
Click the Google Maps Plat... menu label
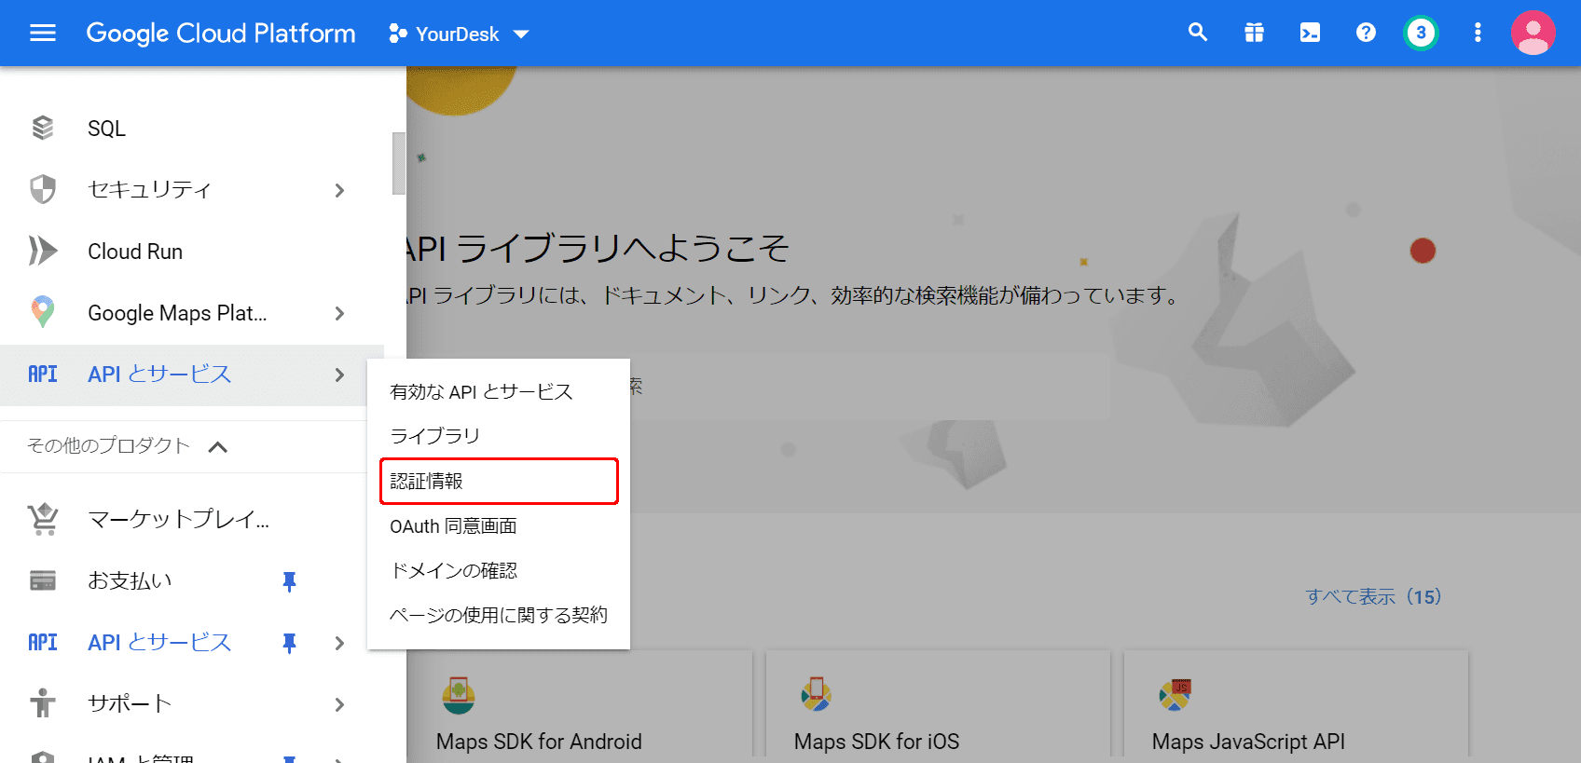pyautogui.click(x=177, y=313)
